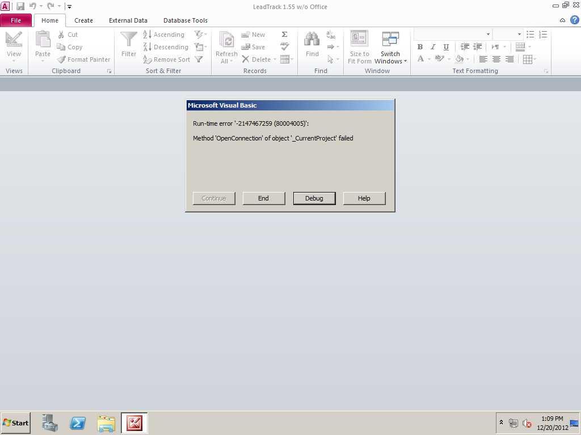Sort records Ascending
Image resolution: width=581 pixels, height=435 pixels.
pyautogui.click(x=164, y=35)
